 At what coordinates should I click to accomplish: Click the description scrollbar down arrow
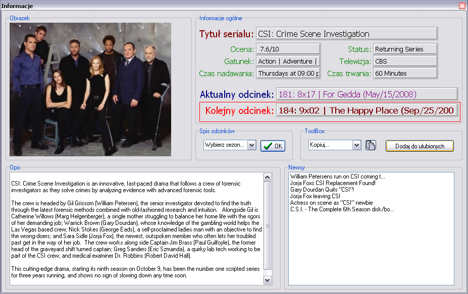[x=268, y=280]
